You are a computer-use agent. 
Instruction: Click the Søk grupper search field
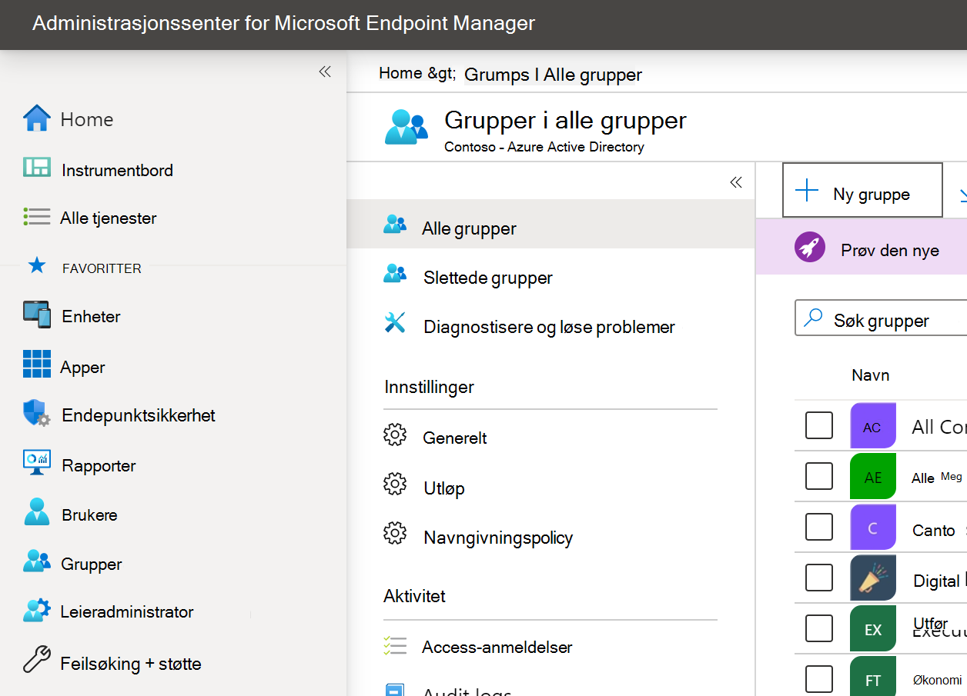click(881, 318)
